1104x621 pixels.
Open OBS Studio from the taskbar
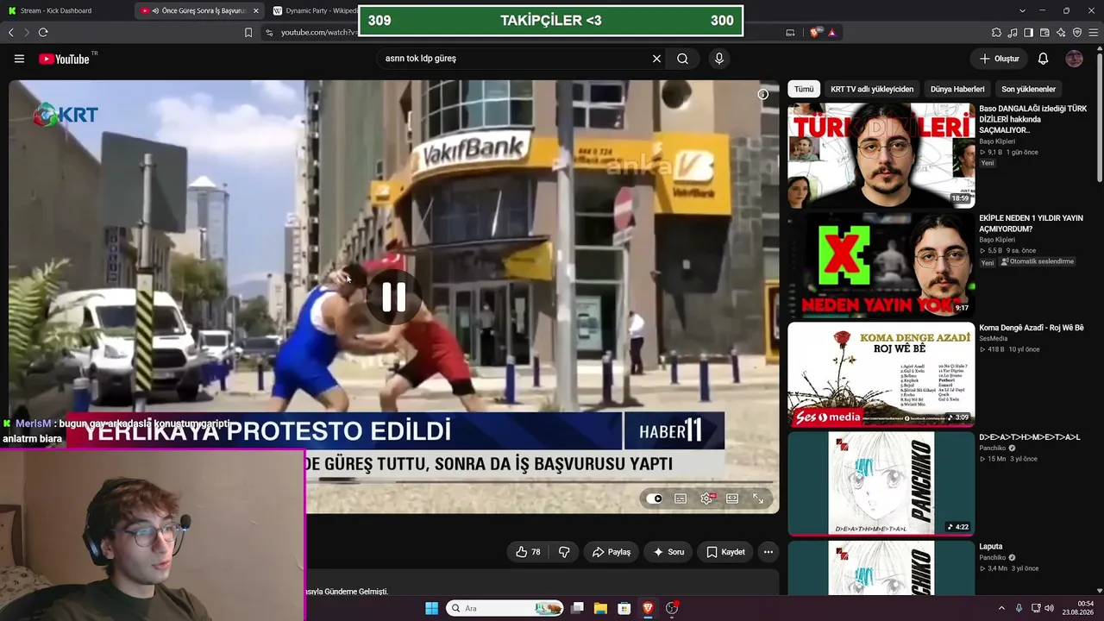point(672,608)
